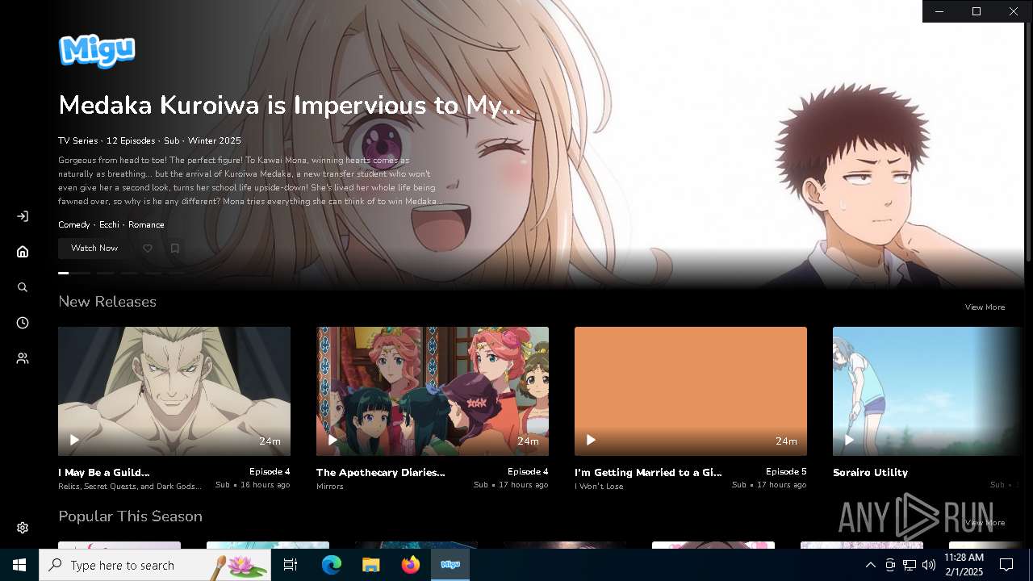Launch Microsoft Edge from taskbar

pyautogui.click(x=332, y=565)
